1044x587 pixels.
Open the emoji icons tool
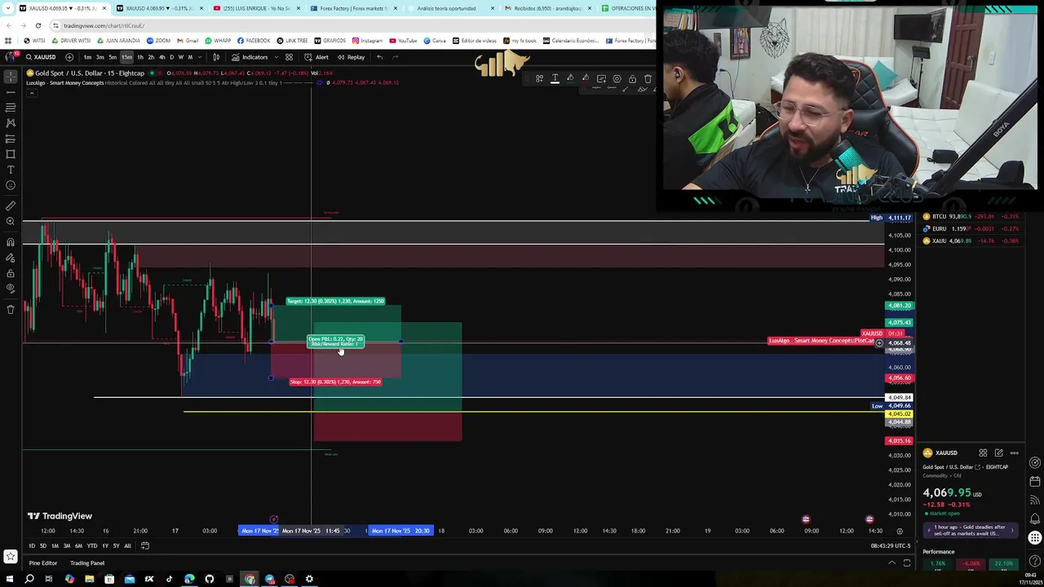pyautogui.click(x=11, y=185)
